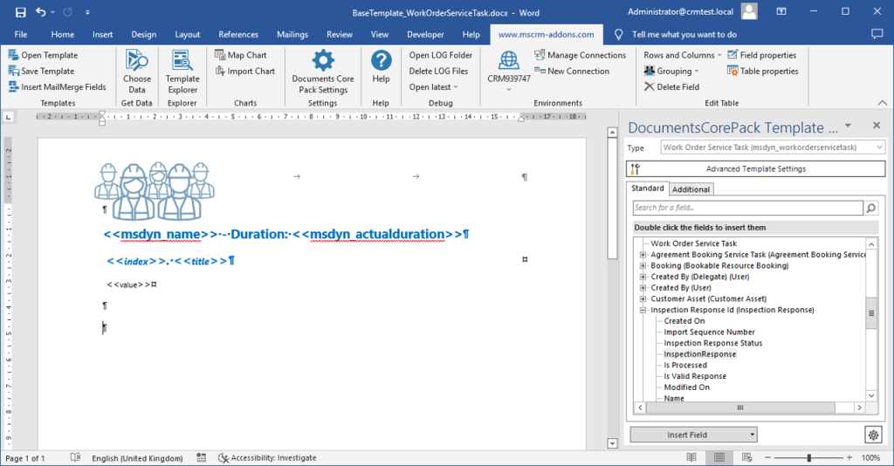Switch to the Mailings ribbon tab
This screenshot has width=894, height=466.
coord(292,34)
